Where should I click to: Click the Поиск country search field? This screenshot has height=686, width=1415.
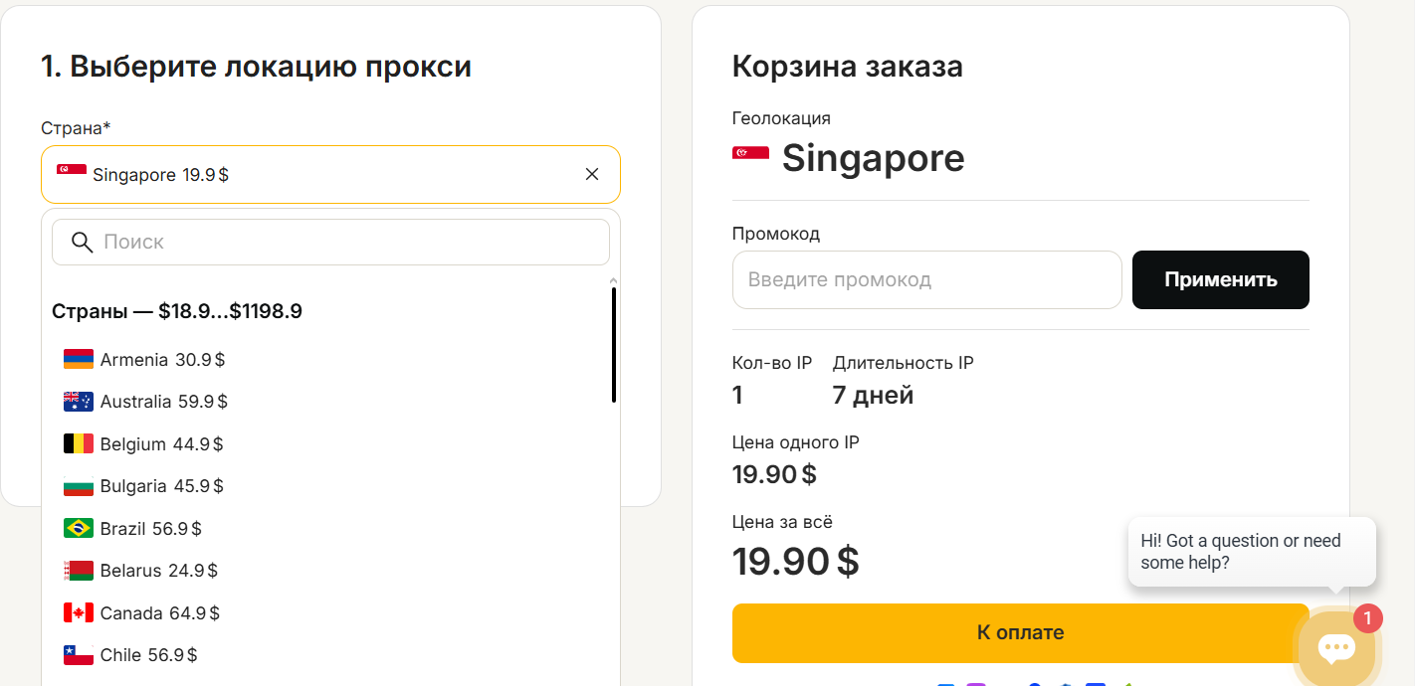[348, 242]
